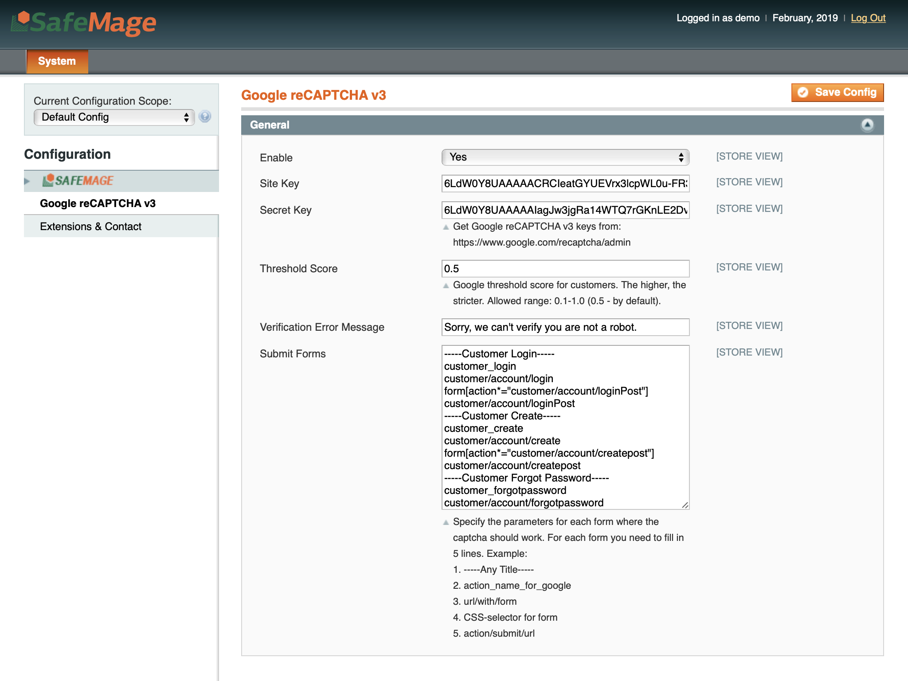Click the Site Key label
This screenshot has height=681, width=908.
[279, 184]
